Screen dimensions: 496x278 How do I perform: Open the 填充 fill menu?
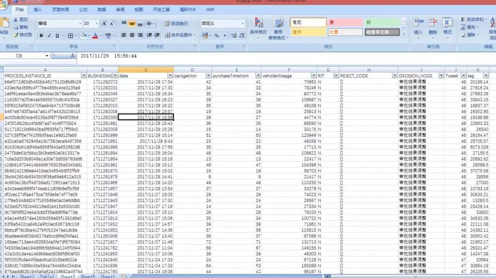click(469, 27)
